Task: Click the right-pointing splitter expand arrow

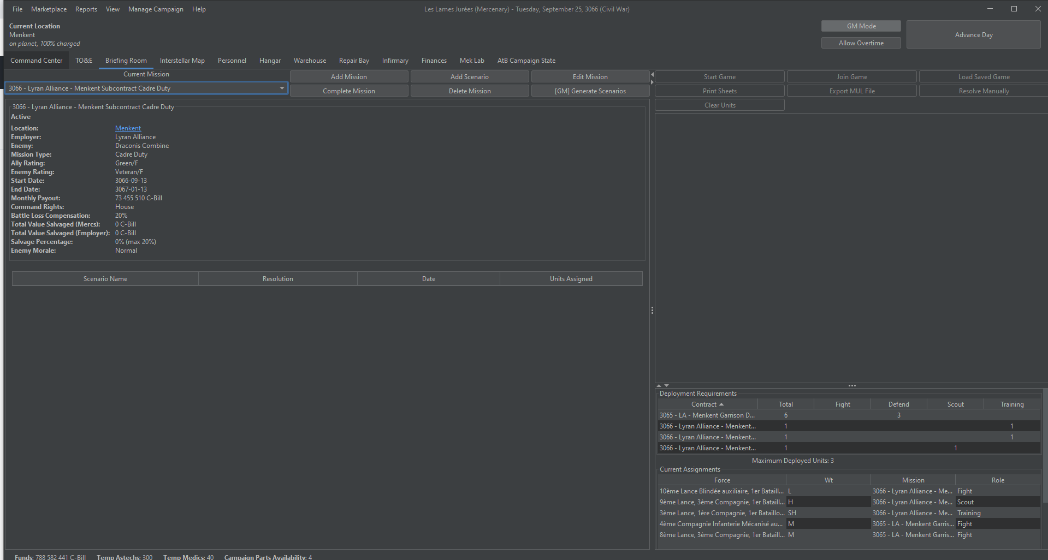Action: click(x=652, y=82)
